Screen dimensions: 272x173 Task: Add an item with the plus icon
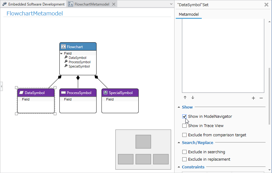click(253, 98)
